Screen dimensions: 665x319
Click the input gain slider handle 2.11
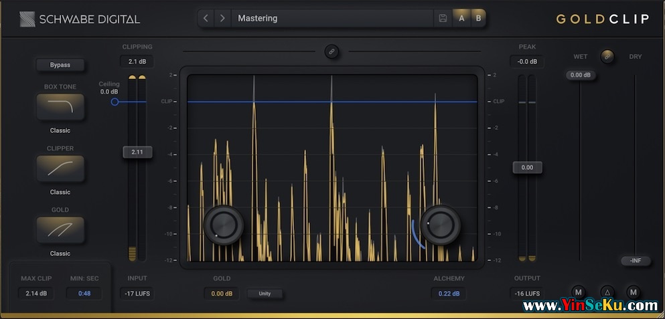pyautogui.click(x=137, y=152)
